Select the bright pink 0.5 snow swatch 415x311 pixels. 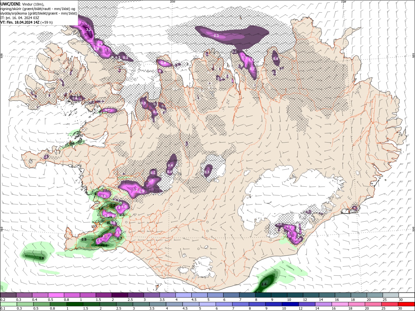click(x=56, y=295)
